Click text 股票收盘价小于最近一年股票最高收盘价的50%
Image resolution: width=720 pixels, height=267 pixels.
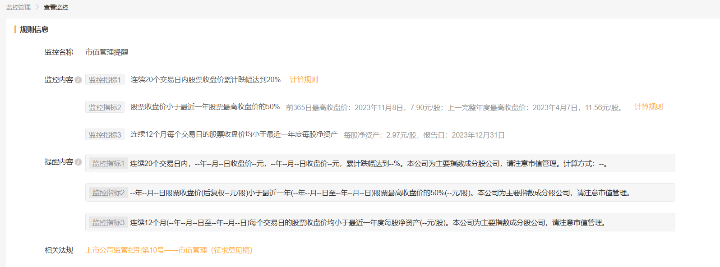tap(205, 107)
